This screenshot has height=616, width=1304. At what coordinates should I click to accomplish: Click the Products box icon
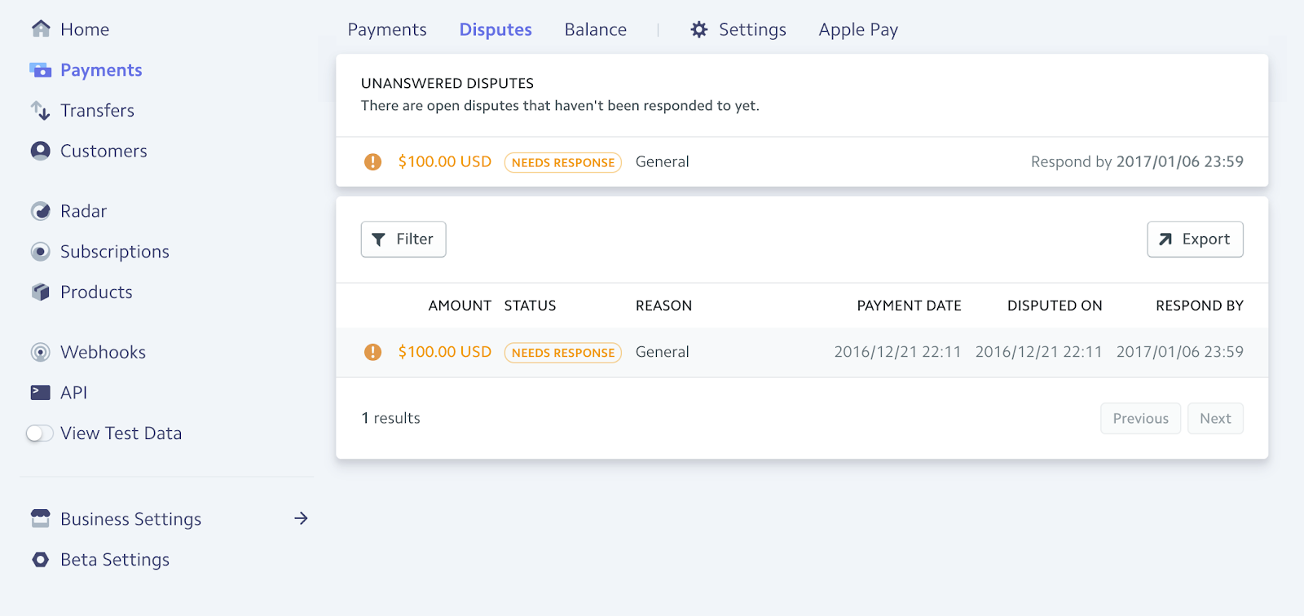pos(41,292)
